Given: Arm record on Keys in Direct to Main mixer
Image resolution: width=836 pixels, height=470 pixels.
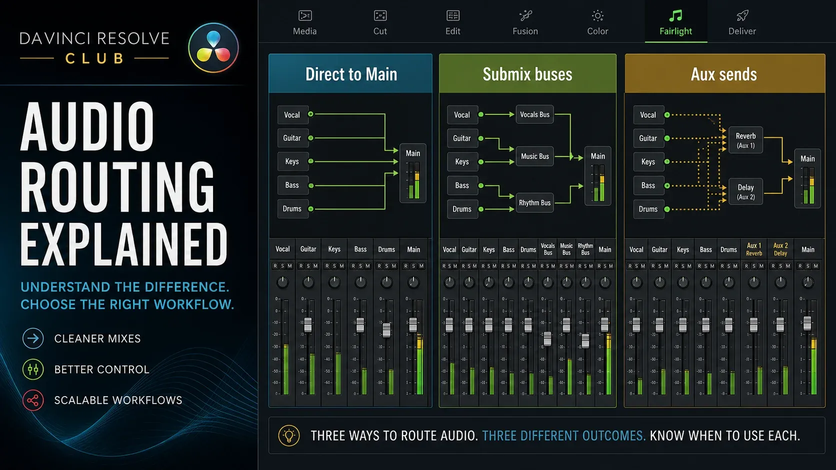Looking at the screenshot, I should point(327,266).
